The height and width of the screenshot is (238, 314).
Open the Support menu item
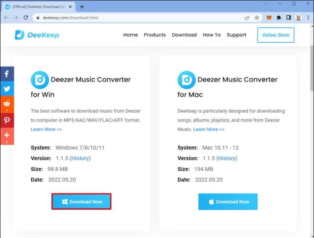pyautogui.click(x=237, y=35)
